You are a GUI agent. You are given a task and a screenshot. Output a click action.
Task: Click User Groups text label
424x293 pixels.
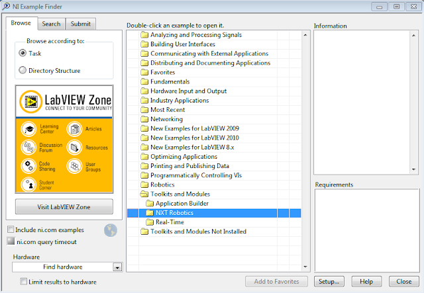tap(93, 167)
